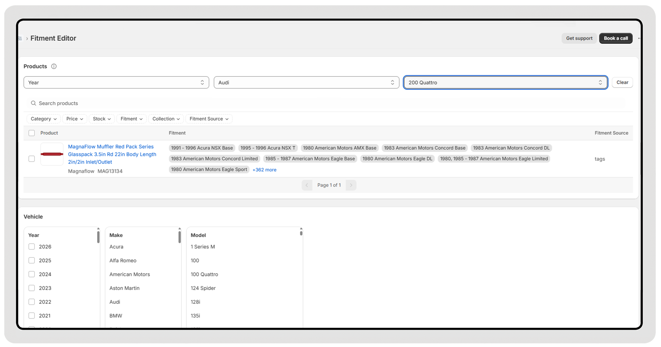
Task: Open the 200 Quattro model dropdown
Action: coord(505,83)
